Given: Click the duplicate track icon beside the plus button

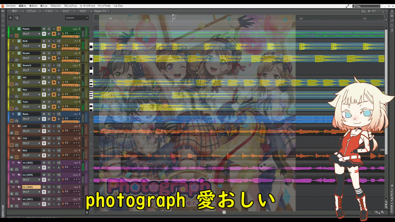Looking at the screenshot, I should (x=17, y=18).
